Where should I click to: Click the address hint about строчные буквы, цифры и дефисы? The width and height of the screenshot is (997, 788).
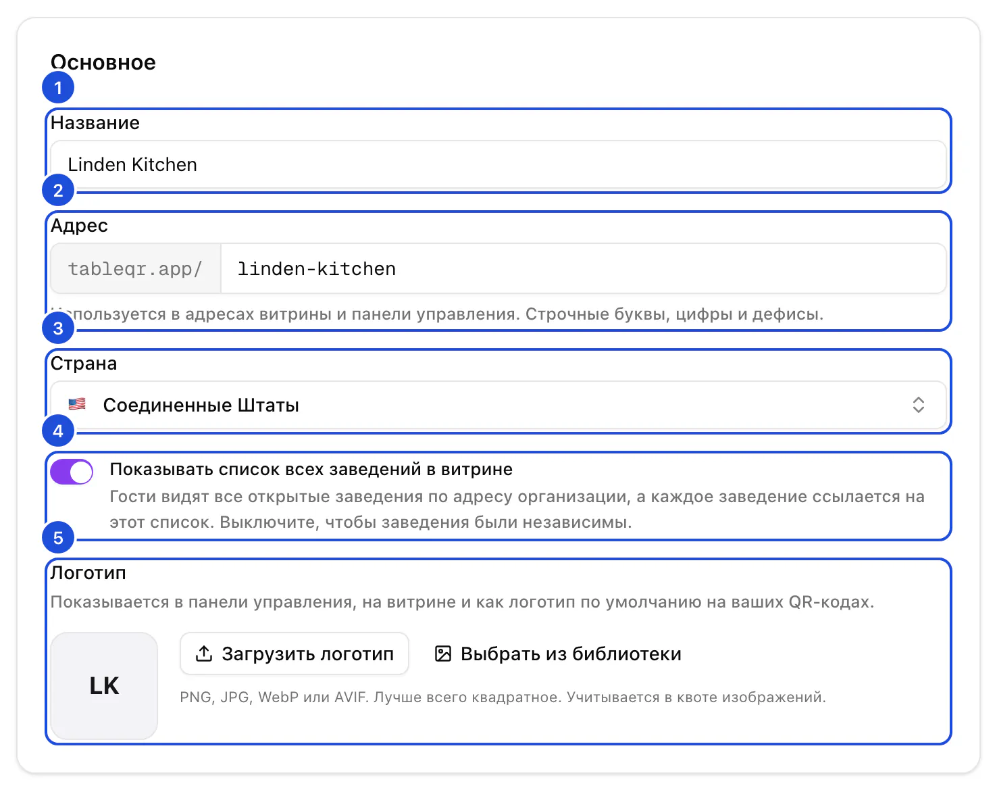pos(437,314)
